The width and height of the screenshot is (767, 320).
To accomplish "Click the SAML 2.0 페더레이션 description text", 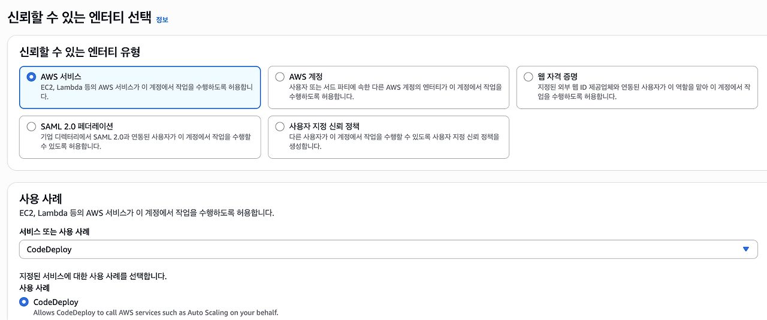I will tap(146, 141).
